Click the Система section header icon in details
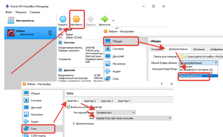223x137 pixels. [60, 42]
